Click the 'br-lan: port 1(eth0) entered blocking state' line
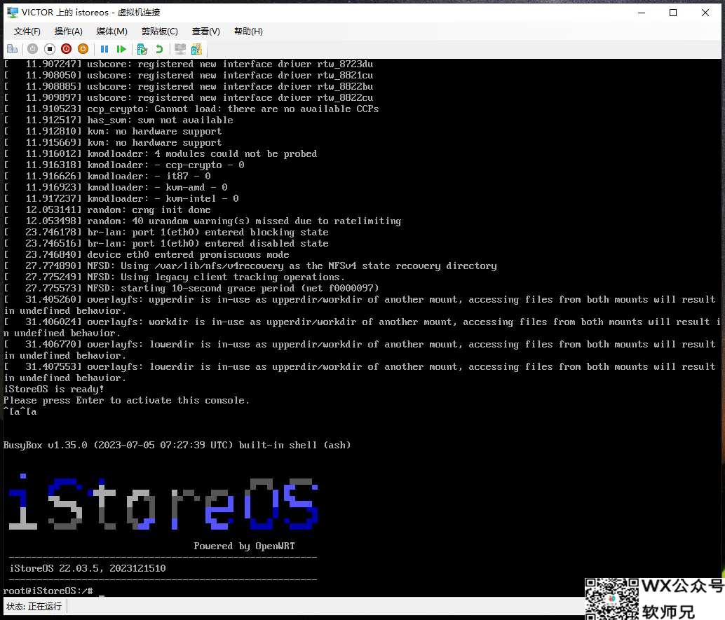The width and height of the screenshot is (725, 620). (166, 232)
